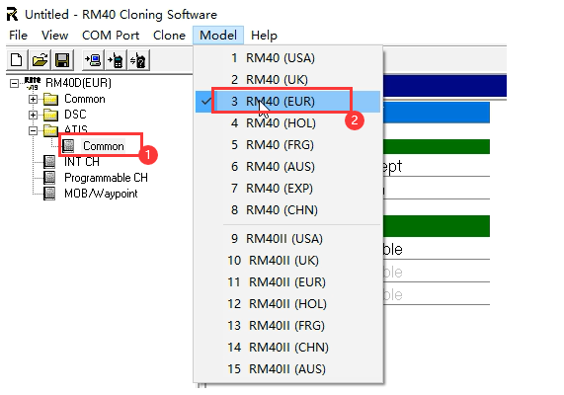The height and width of the screenshot is (395, 564).
Task: Select the Programmable CH tree item
Action: coord(106,178)
